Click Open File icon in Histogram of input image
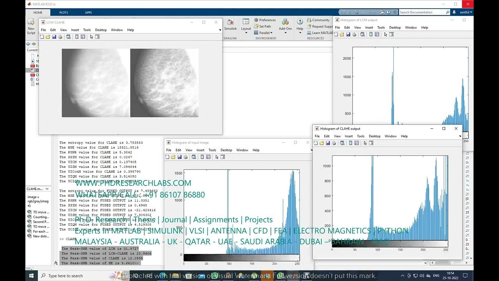 pos(173,157)
